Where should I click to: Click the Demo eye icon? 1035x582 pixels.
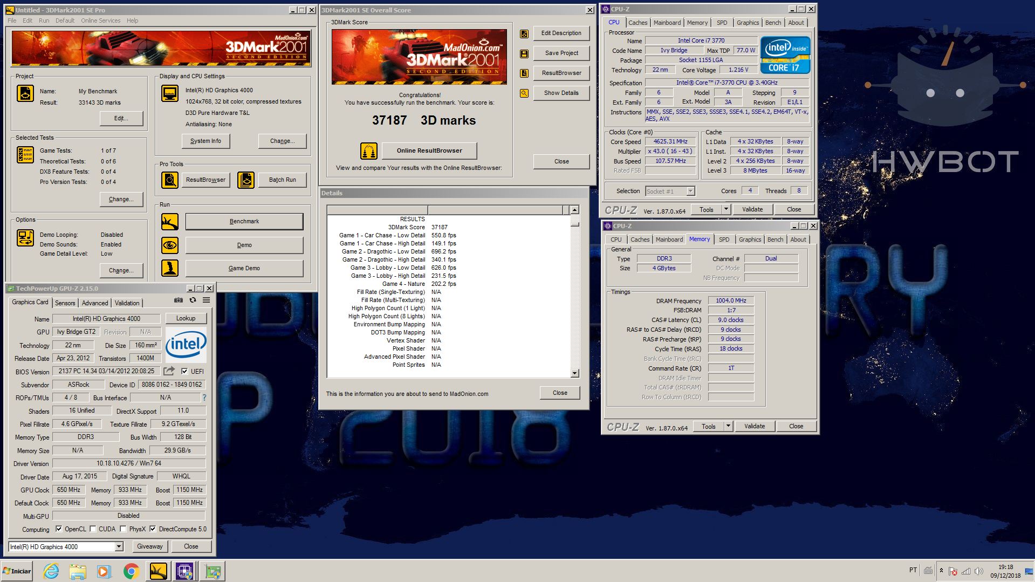tap(170, 245)
